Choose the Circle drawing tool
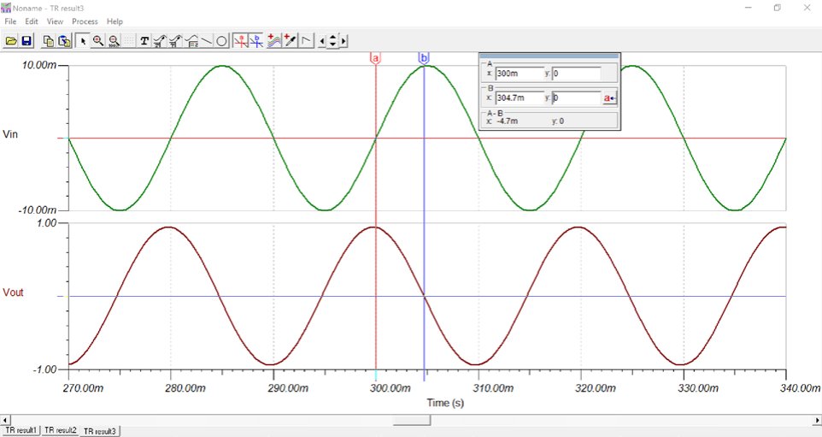The height and width of the screenshot is (437, 822). click(x=221, y=40)
